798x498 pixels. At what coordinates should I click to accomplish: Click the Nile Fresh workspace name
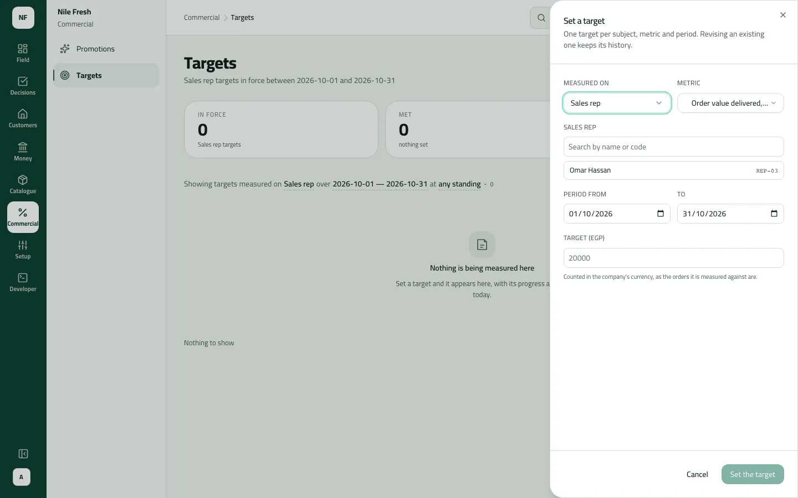(74, 12)
